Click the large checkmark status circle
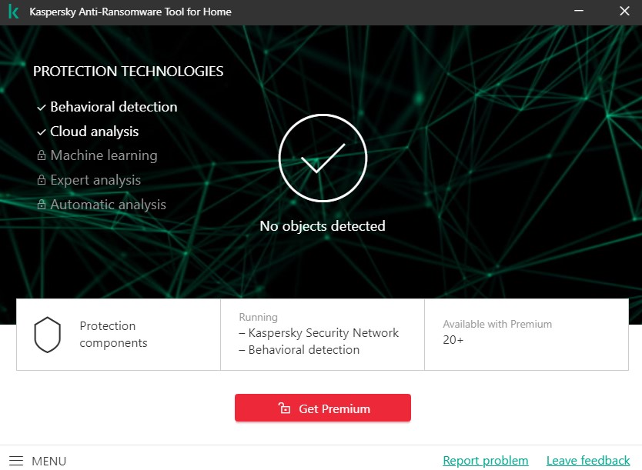The image size is (642, 470). click(x=323, y=158)
